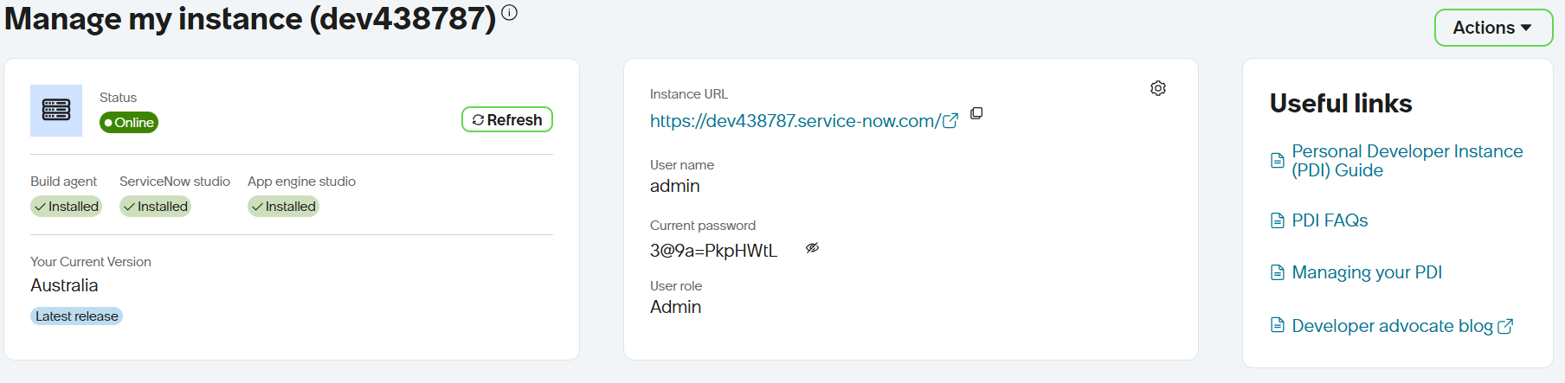Image resolution: width=1565 pixels, height=383 pixels.
Task: Open the Managing your PDI link
Action: 1367,272
